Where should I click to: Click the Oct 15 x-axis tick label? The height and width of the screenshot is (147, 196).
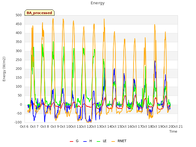pyautogui.click(x=116, y=126)
